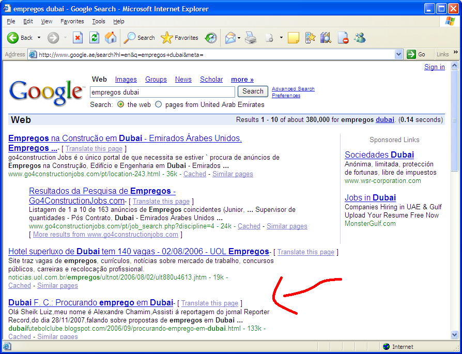Click the green Go arrow button
This screenshot has height=354, width=462.
pyautogui.click(x=411, y=54)
